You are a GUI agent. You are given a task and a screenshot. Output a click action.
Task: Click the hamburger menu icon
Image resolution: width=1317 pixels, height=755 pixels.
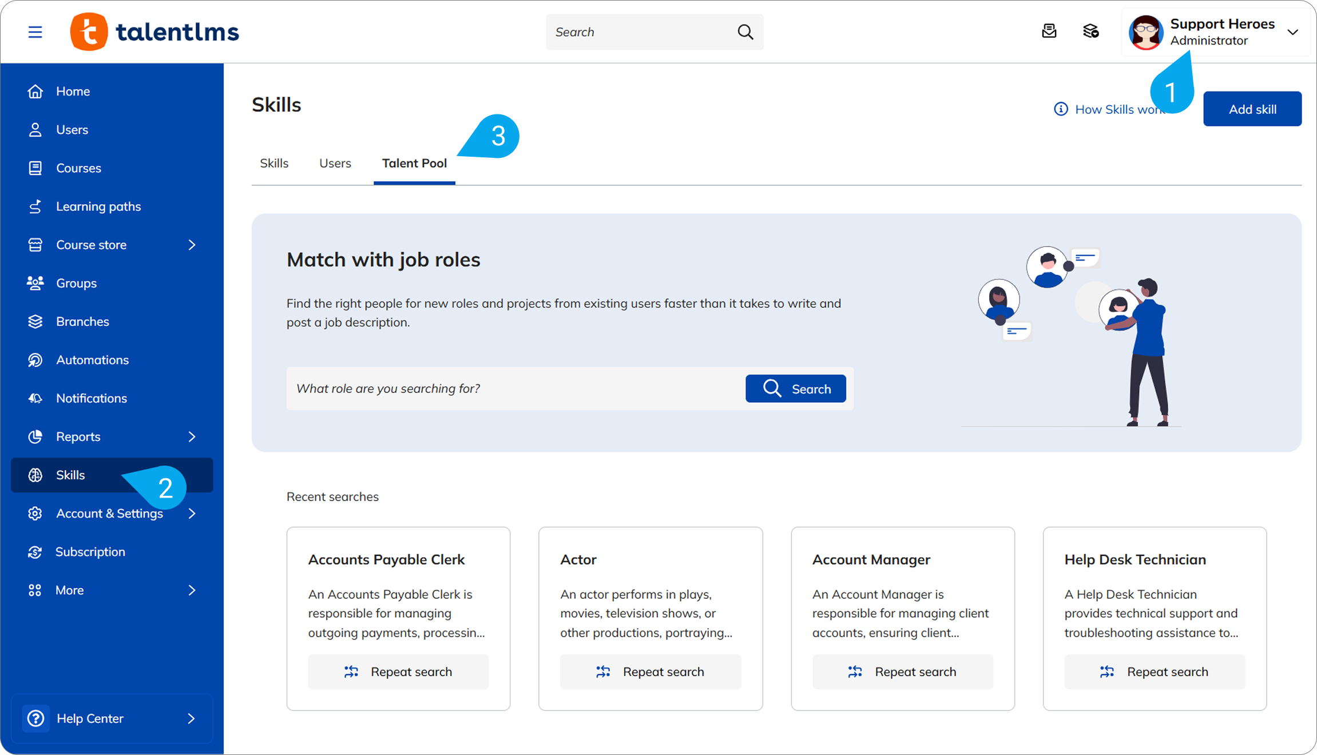tap(35, 32)
